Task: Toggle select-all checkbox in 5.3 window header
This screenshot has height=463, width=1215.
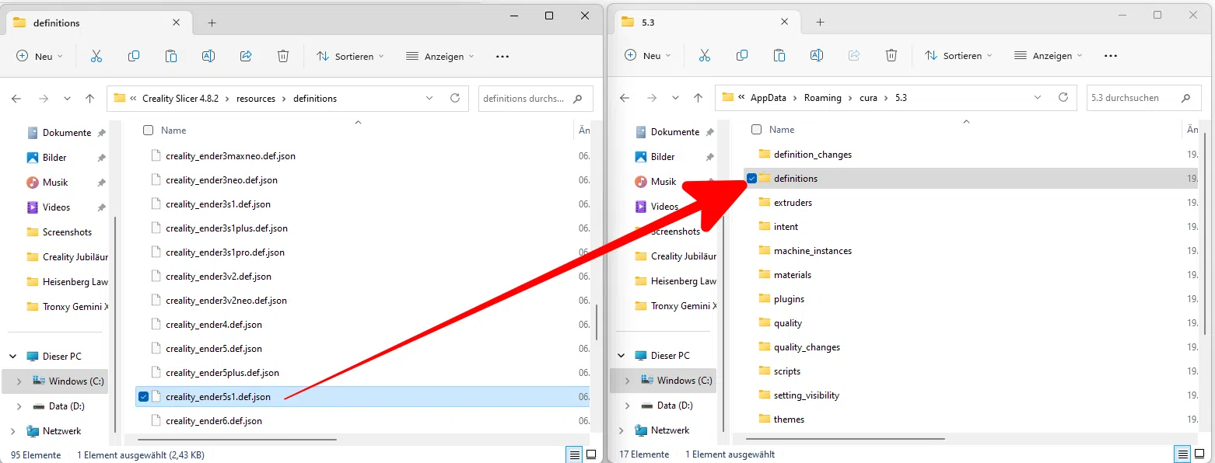Action: [x=756, y=130]
